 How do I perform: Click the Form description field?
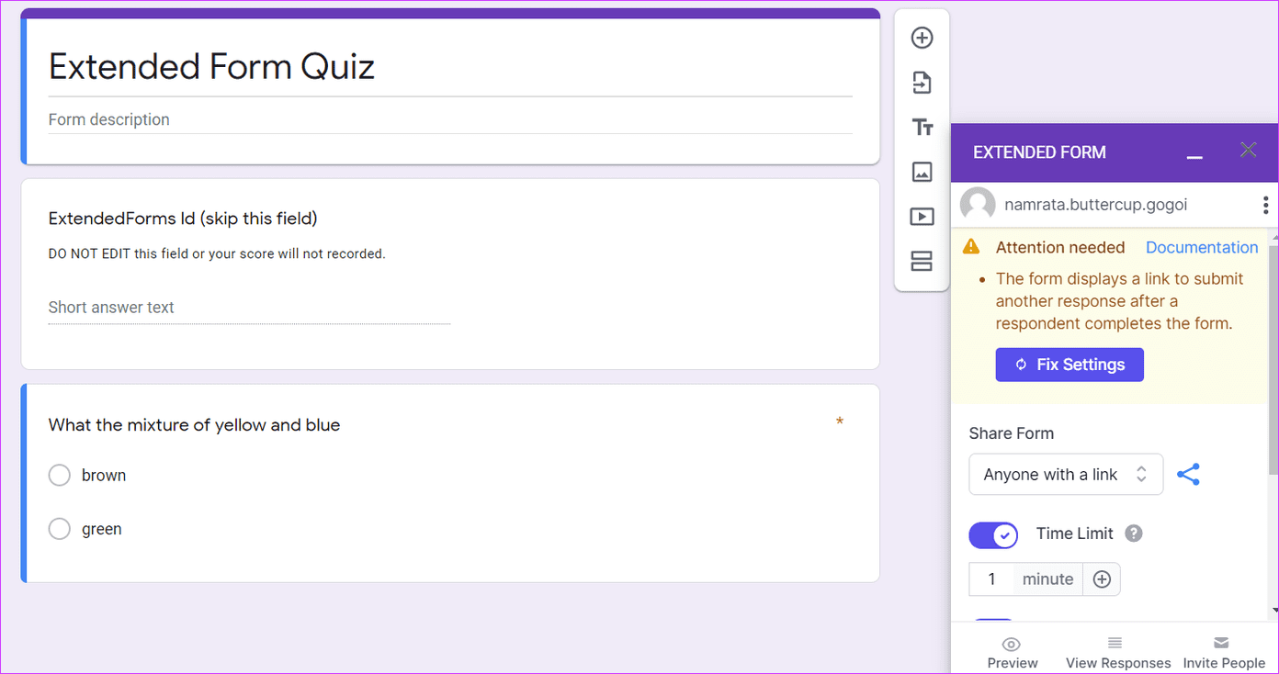coord(450,119)
